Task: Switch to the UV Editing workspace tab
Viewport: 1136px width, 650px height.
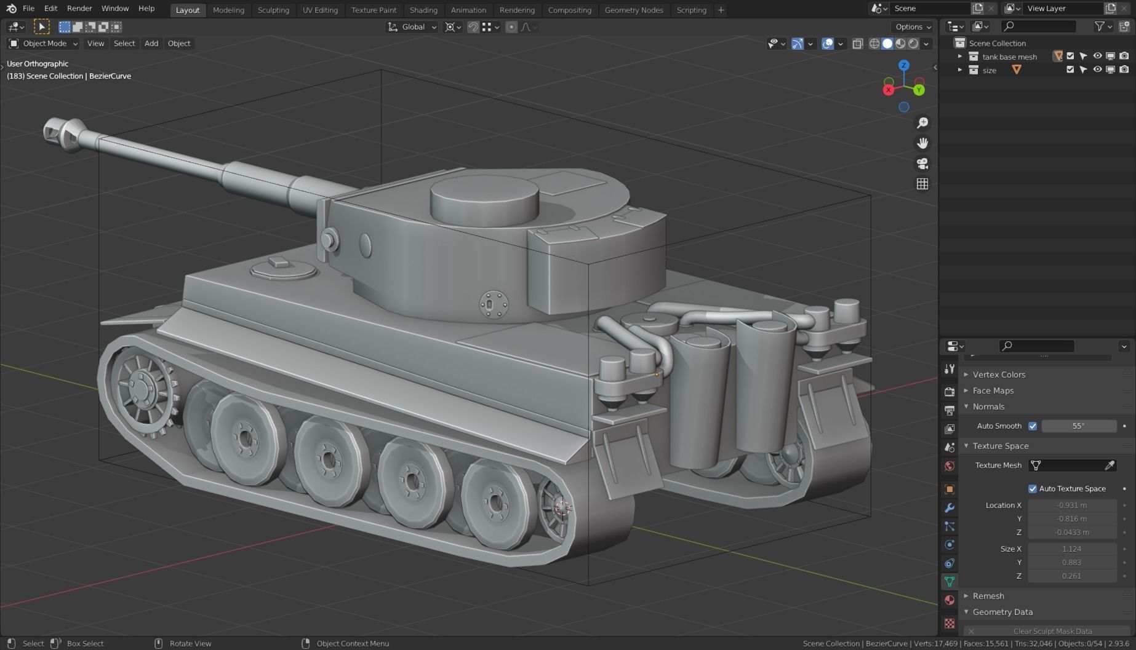Action: point(320,10)
